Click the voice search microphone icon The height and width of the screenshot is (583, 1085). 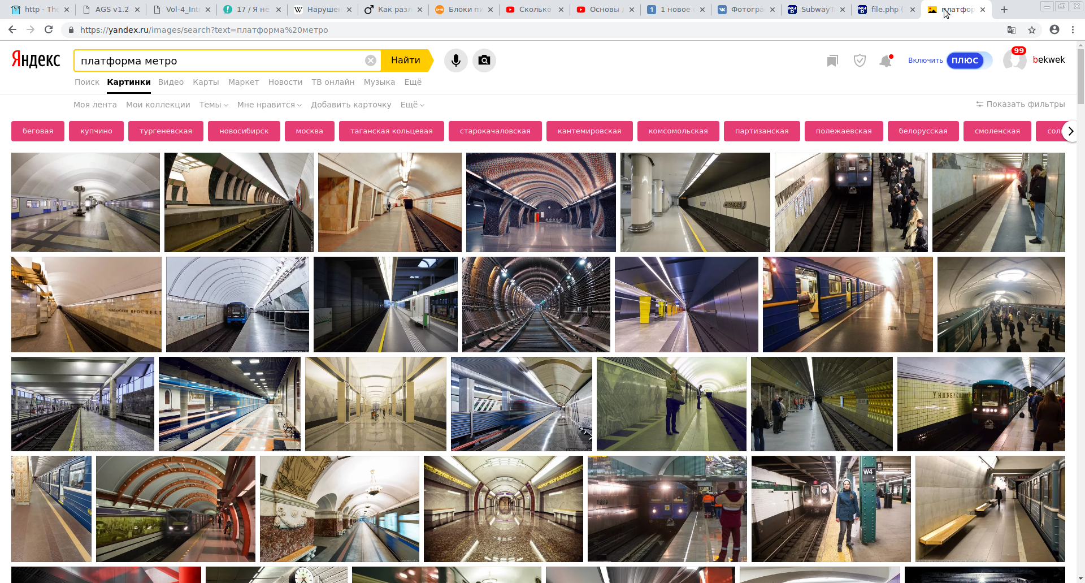click(x=455, y=61)
